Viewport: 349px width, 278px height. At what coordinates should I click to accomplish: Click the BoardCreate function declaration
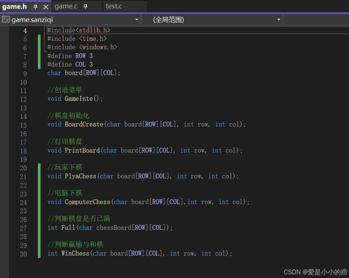(84, 124)
